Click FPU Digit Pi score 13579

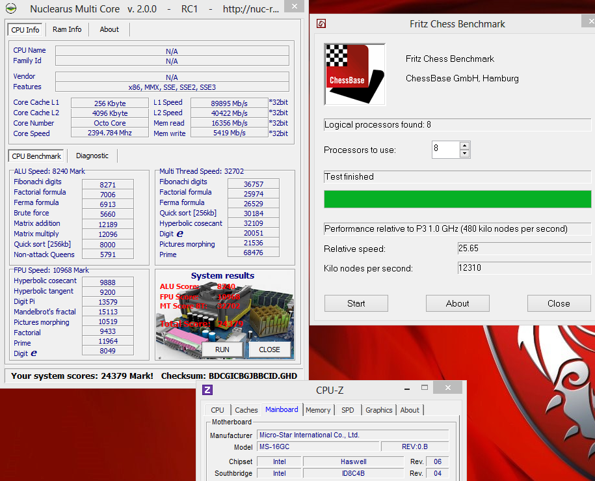coord(108,302)
